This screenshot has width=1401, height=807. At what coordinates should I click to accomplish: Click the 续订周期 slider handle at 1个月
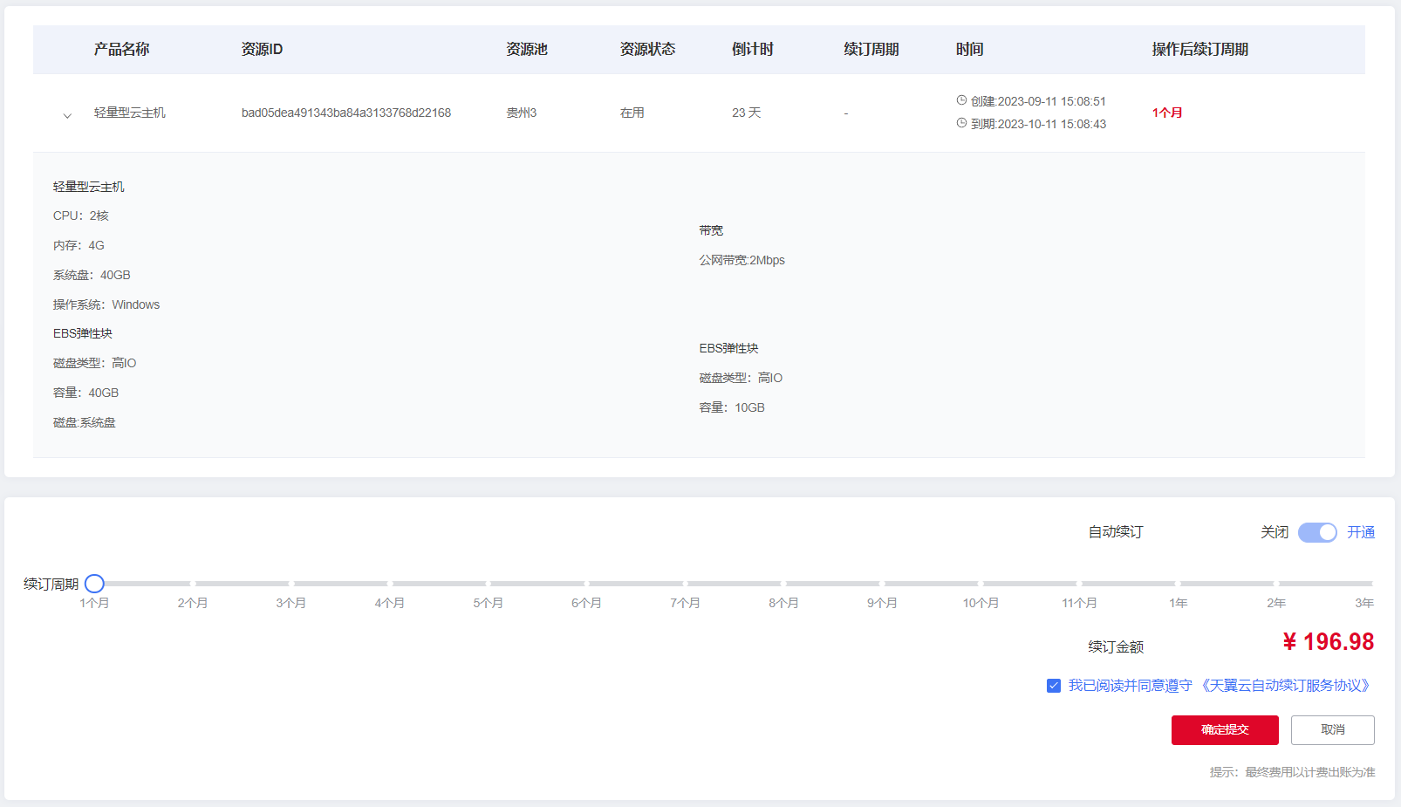click(x=94, y=584)
